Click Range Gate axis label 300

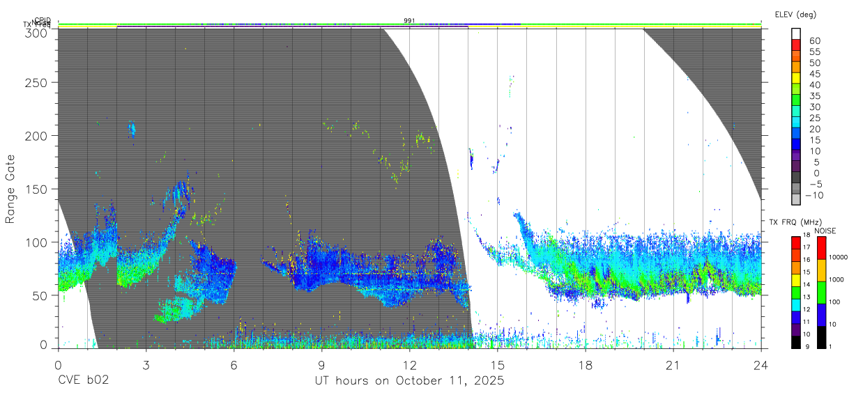coord(38,32)
